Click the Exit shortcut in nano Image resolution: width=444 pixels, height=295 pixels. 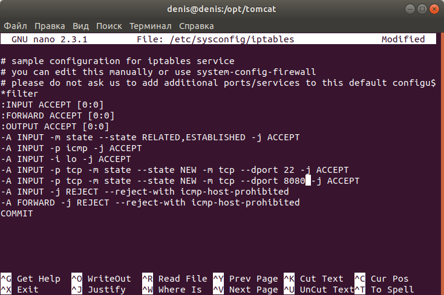click(x=28, y=290)
